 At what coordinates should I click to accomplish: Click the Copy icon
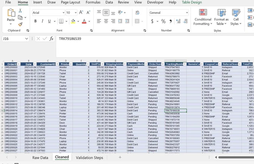pyautogui.click(x=20, y=17)
